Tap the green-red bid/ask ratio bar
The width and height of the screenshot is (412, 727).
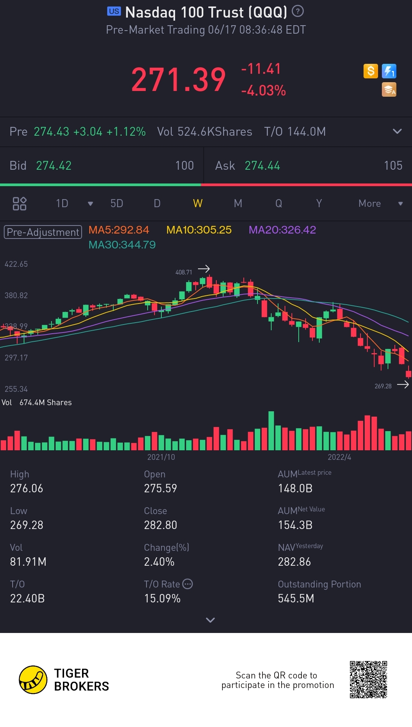tap(206, 185)
